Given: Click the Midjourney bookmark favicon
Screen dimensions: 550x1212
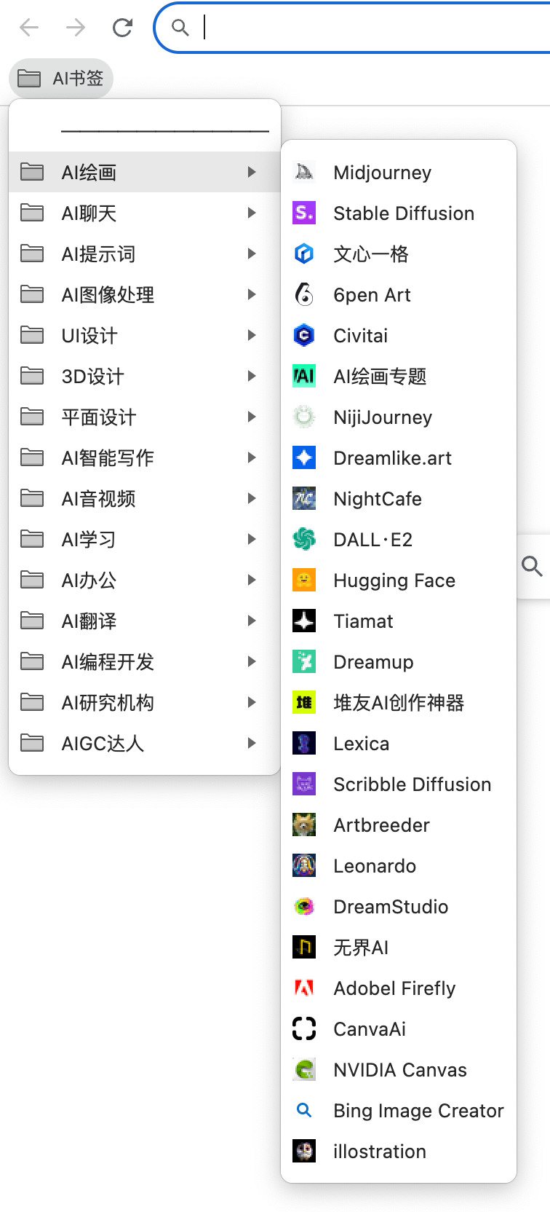Looking at the screenshot, I should [304, 172].
